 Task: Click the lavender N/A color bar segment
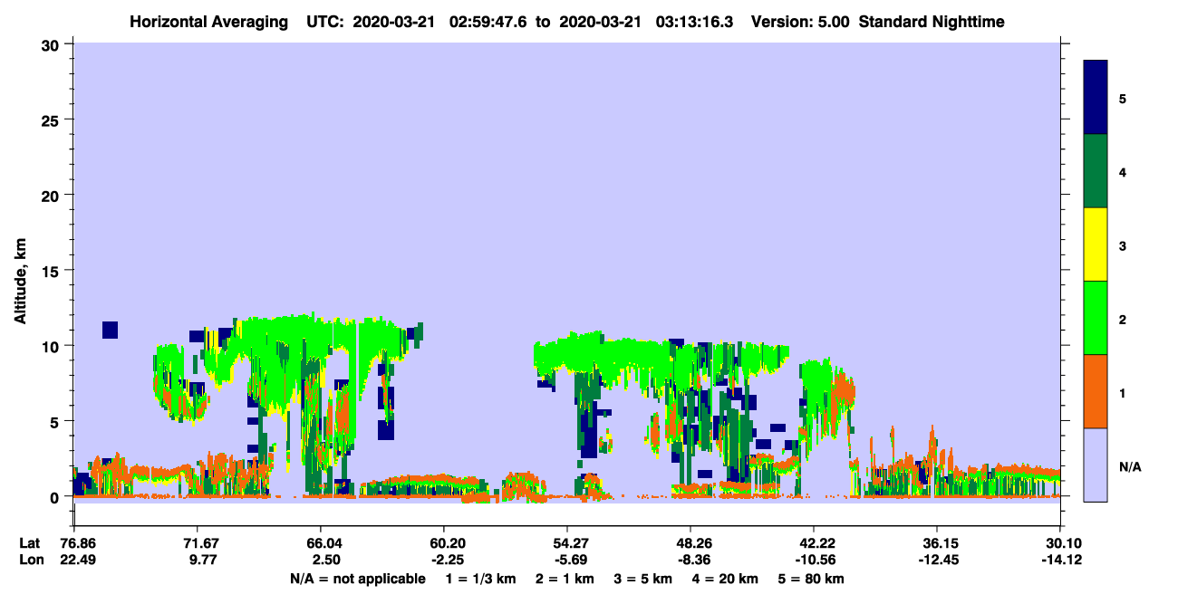pyautogui.click(x=1096, y=464)
